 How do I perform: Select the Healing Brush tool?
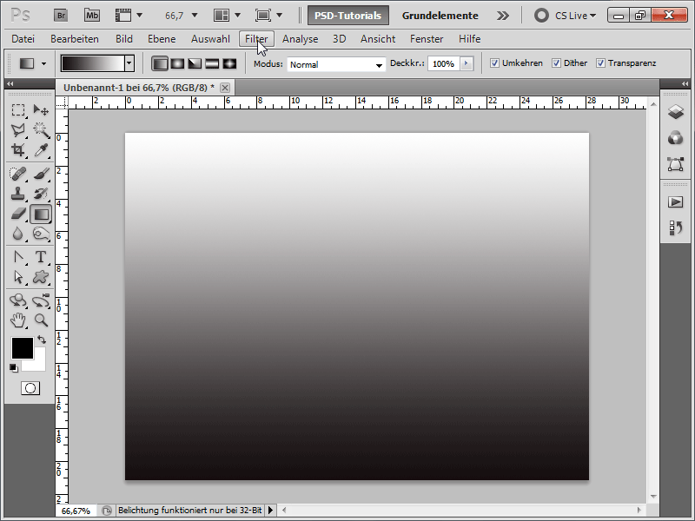pyautogui.click(x=18, y=174)
